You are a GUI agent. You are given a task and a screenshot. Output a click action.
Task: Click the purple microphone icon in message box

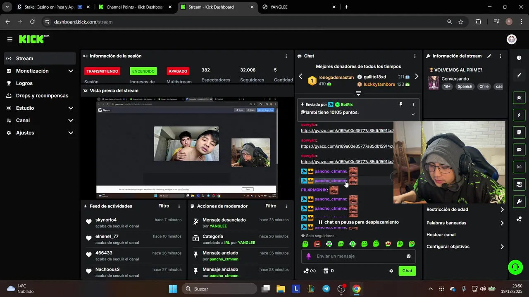coord(308,256)
